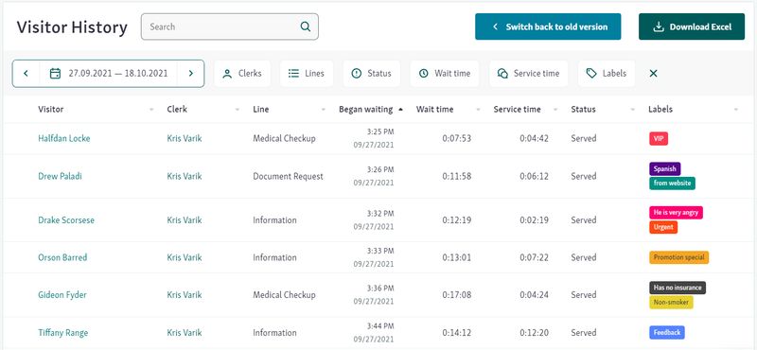Click service time 0:02:19
757x350 pixels.
point(534,220)
